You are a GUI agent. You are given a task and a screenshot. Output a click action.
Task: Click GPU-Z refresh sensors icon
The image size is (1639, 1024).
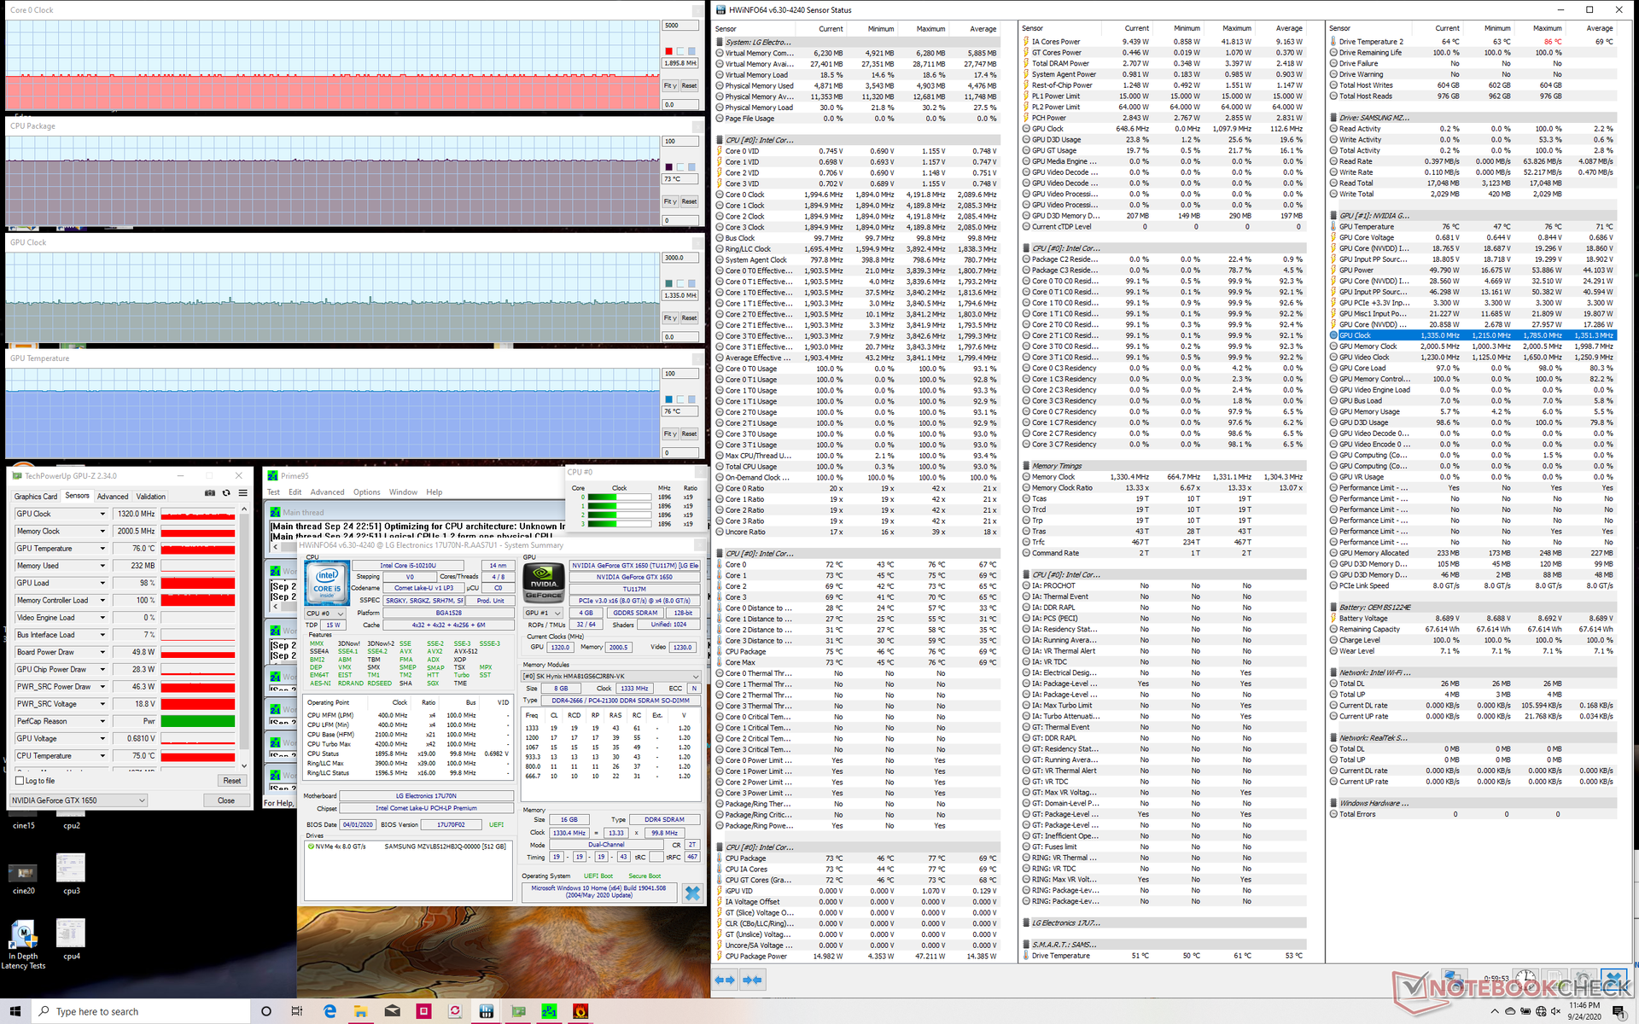[x=226, y=493]
